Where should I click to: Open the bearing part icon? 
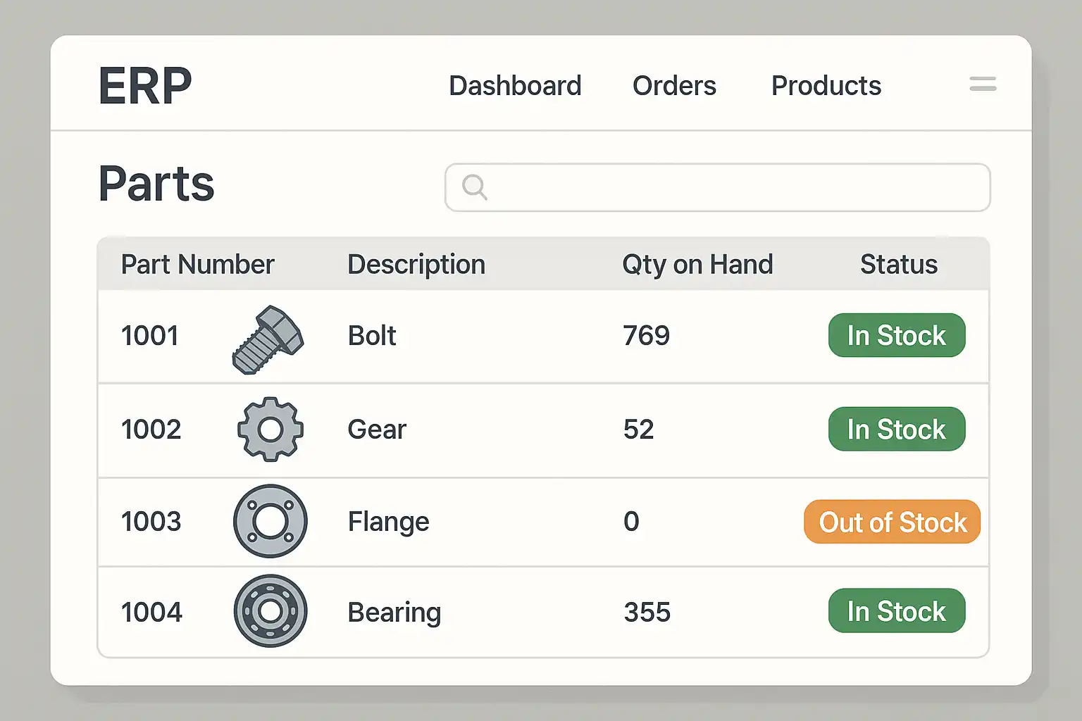click(270, 611)
